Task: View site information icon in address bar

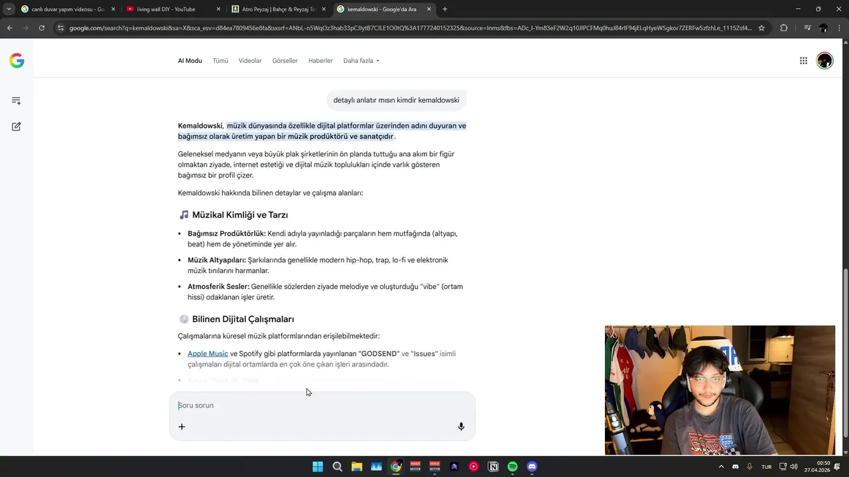Action: (60, 28)
